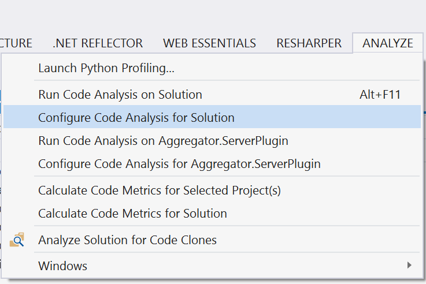Image resolution: width=426 pixels, height=284 pixels.
Task: Choose Calculate Code Metrics for Solution
Action: click(132, 214)
